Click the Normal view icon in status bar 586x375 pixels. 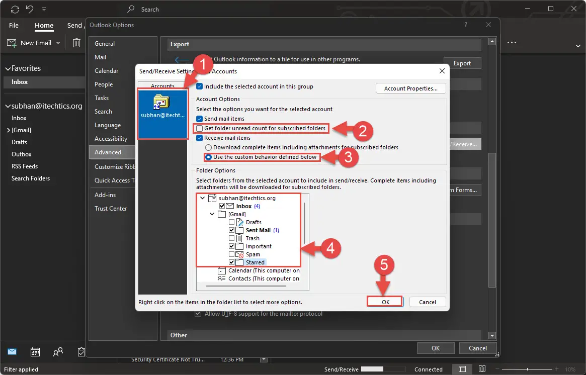coord(462,369)
